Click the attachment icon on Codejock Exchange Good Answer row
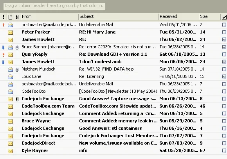 click(x=17, y=99)
